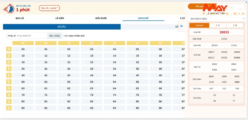The width and height of the screenshot is (248, 120).
Task: Switch to the BAO LÔ tab
Action: click(x=20, y=18)
